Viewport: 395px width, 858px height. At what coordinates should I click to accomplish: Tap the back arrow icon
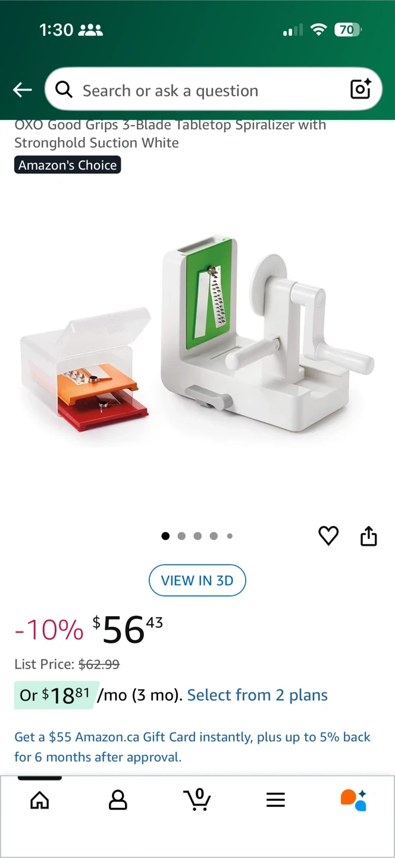point(23,90)
